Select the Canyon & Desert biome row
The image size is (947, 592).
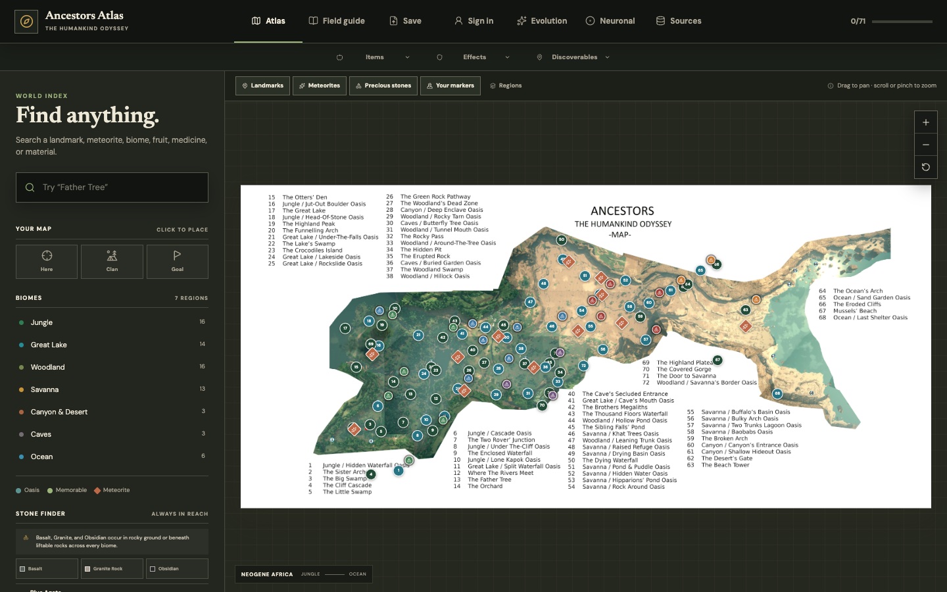point(112,412)
